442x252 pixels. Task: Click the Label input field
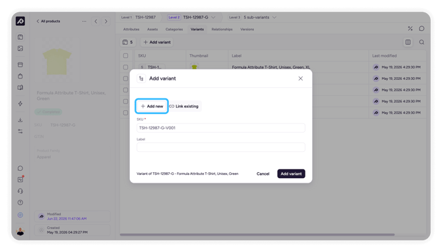click(x=221, y=147)
